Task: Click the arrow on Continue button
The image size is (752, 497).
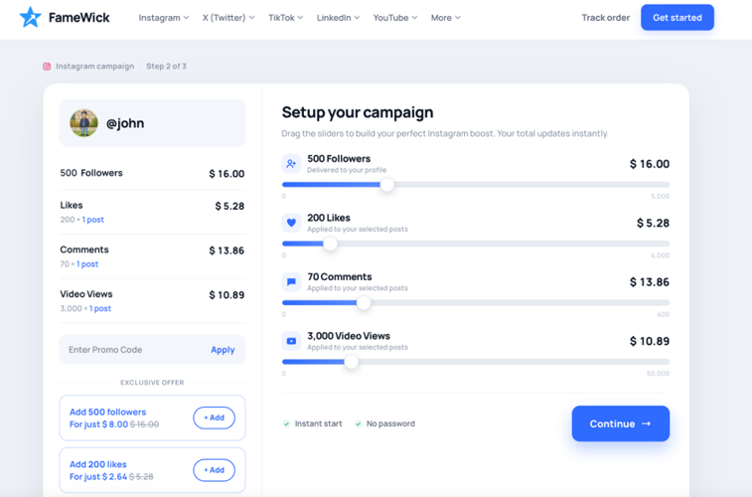Action: 646,423
